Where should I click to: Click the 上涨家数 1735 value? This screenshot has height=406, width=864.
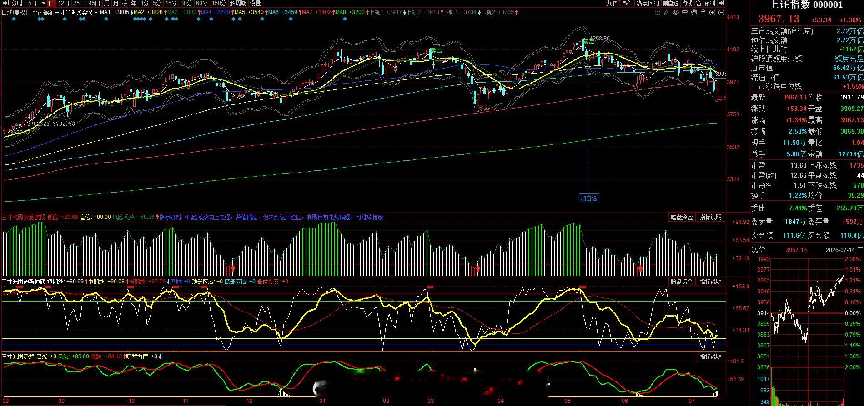(856, 166)
